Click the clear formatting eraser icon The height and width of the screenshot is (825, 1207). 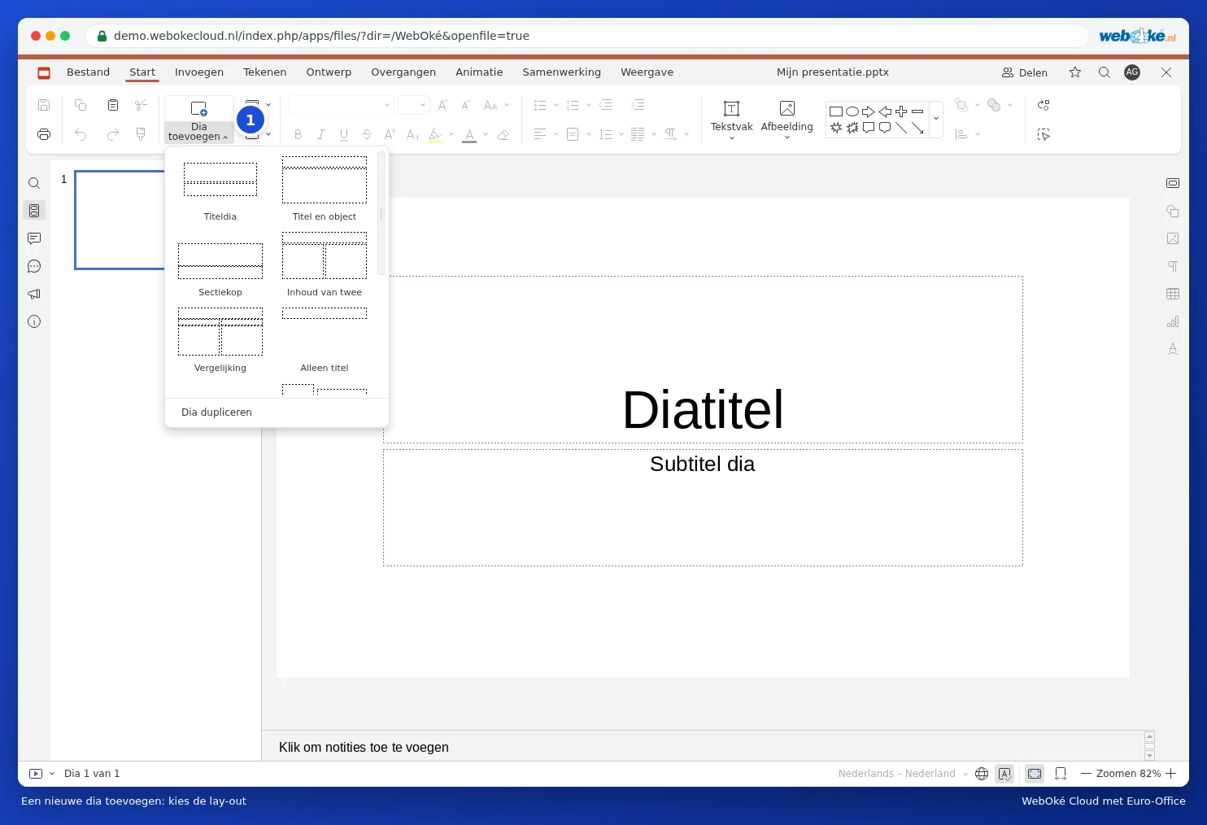pyautogui.click(x=503, y=134)
